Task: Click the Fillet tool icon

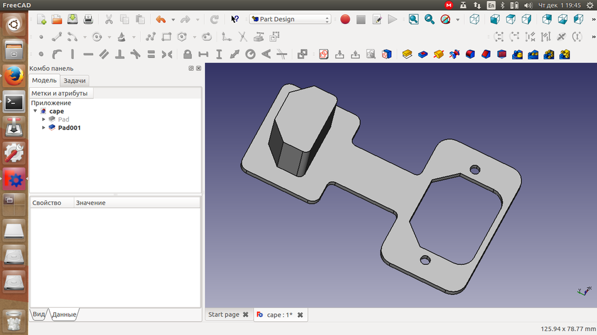Action: point(470,54)
